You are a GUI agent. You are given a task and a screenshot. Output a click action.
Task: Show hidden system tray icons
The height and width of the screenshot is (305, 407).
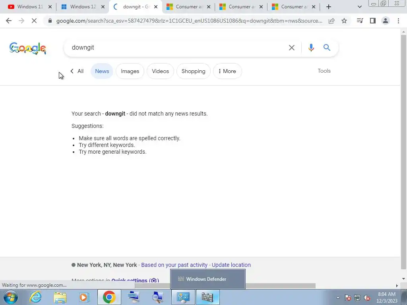pyautogui.click(x=338, y=297)
